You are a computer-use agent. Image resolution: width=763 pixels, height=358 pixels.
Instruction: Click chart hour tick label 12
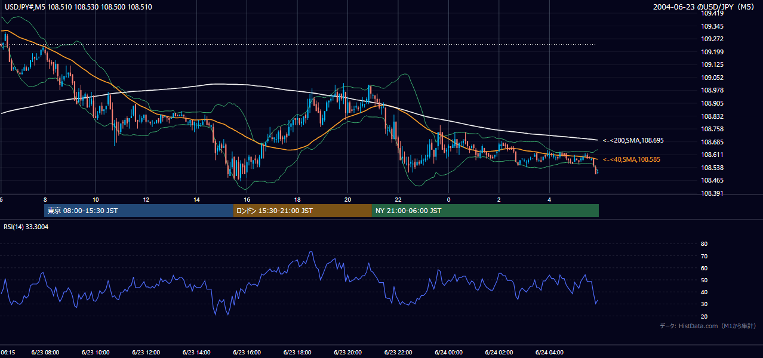146,199
